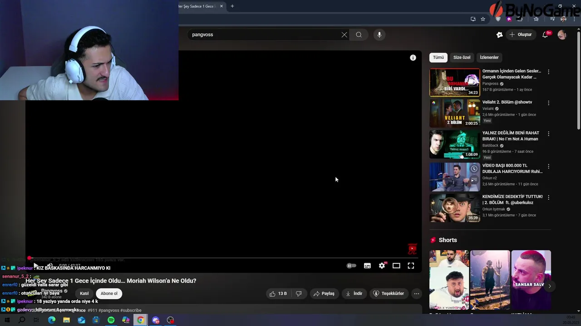The height and width of the screenshot is (326, 581).
Task: Click the Abone ol subscribe button
Action: [109, 293]
